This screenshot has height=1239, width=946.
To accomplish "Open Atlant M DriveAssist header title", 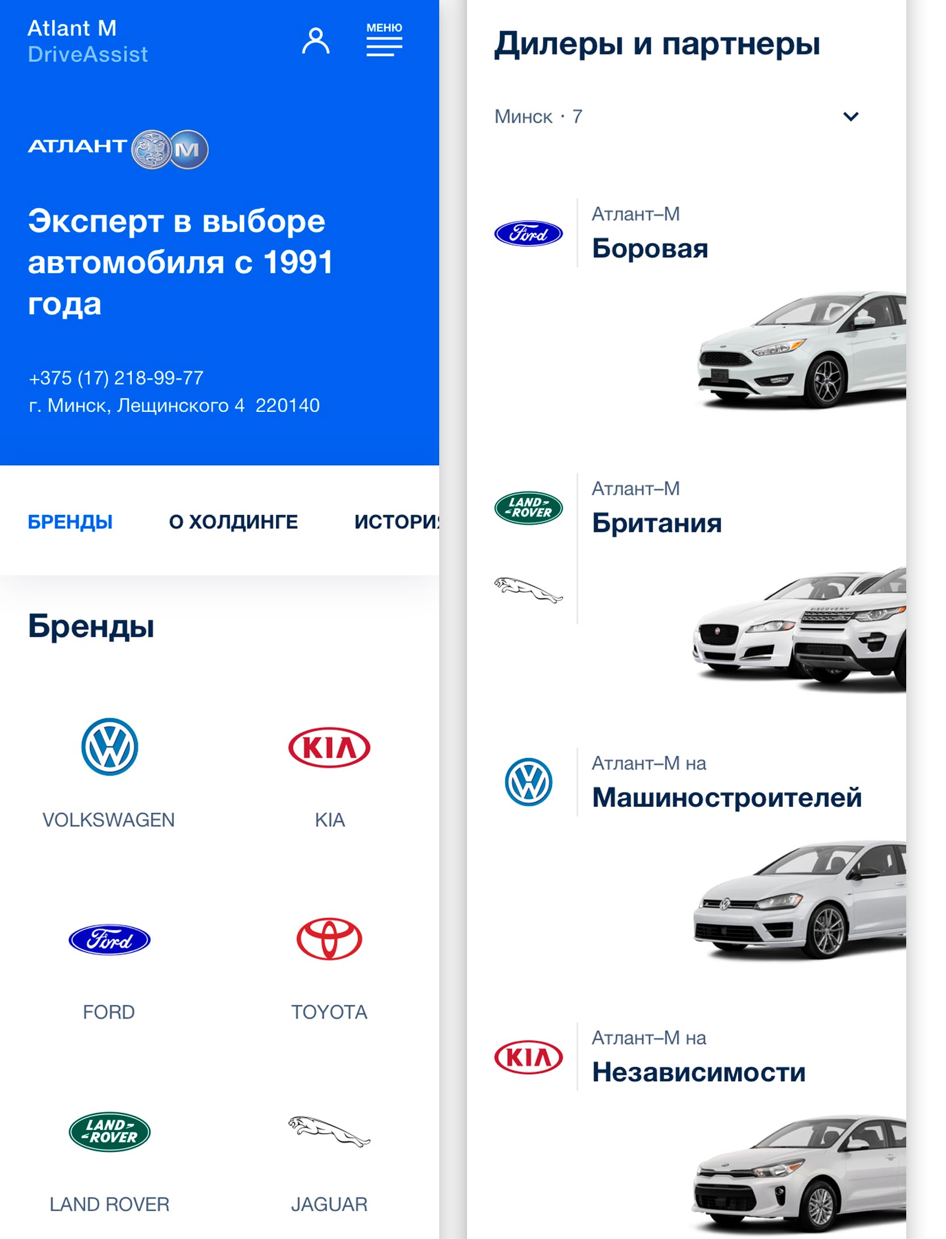I will pos(87,41).
